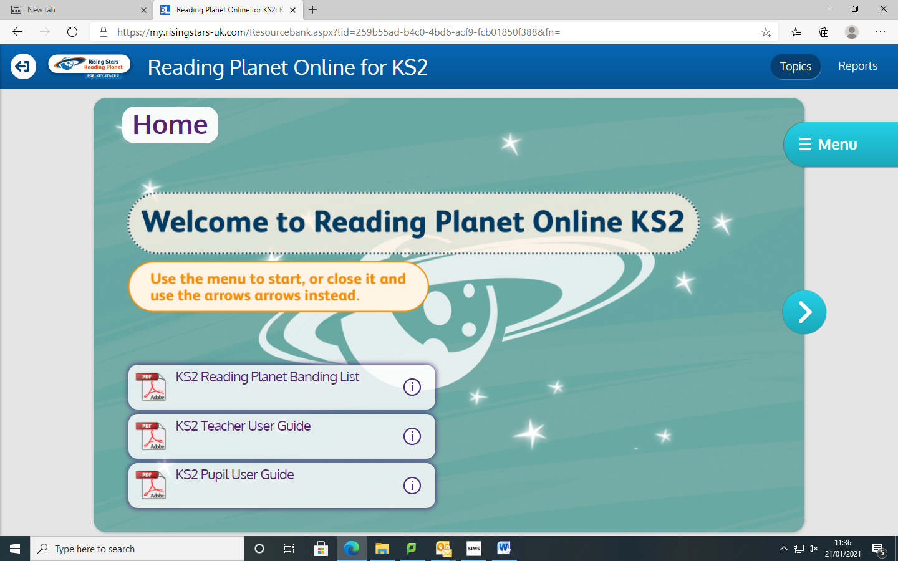Click the network tray icon
This screenshot has height=561, width=898.
tap(799, 549)
